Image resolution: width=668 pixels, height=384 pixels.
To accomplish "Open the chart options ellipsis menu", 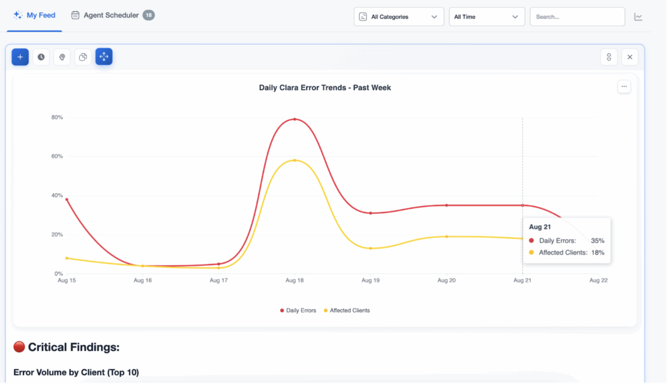I will [x=624, y=86].
